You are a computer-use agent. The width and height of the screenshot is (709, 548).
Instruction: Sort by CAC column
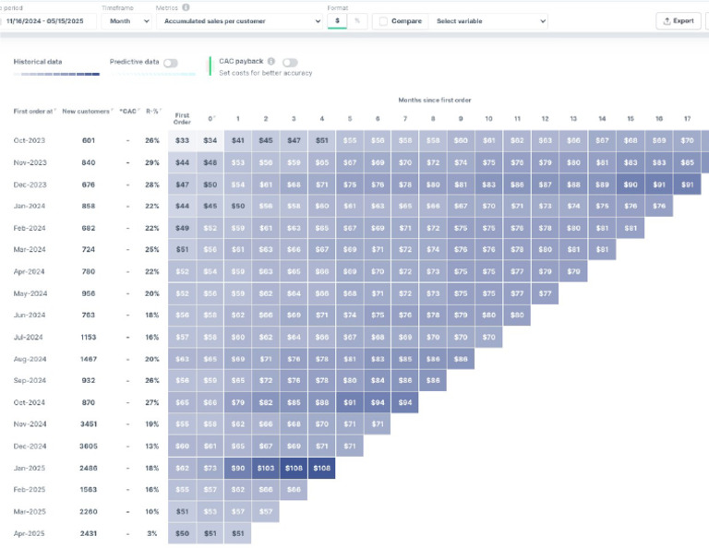[x=129, y=111]
